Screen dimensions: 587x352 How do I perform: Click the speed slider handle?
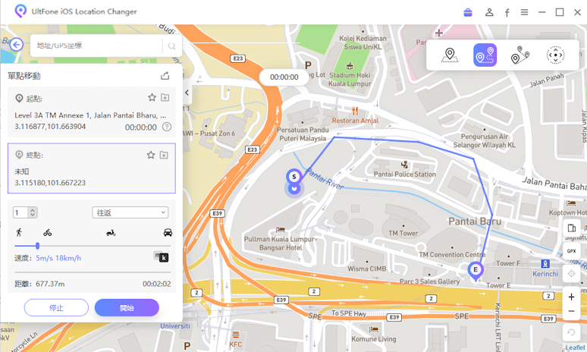point(37,246)
